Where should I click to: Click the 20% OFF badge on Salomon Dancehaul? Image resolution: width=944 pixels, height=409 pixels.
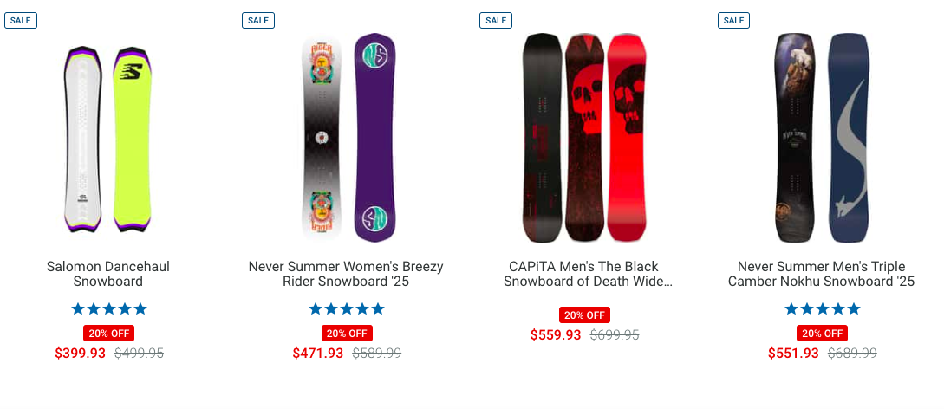click(109, 333)
